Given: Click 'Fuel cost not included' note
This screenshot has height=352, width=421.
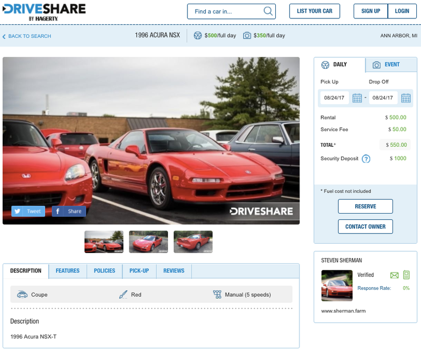Looking at the screenshot, I should 346,191.
